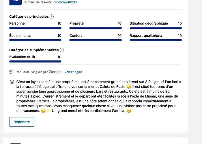Click the final emoji after cordialement Patricia
The width and height of the screenshot is (202, 144).
tap(129, 111)
